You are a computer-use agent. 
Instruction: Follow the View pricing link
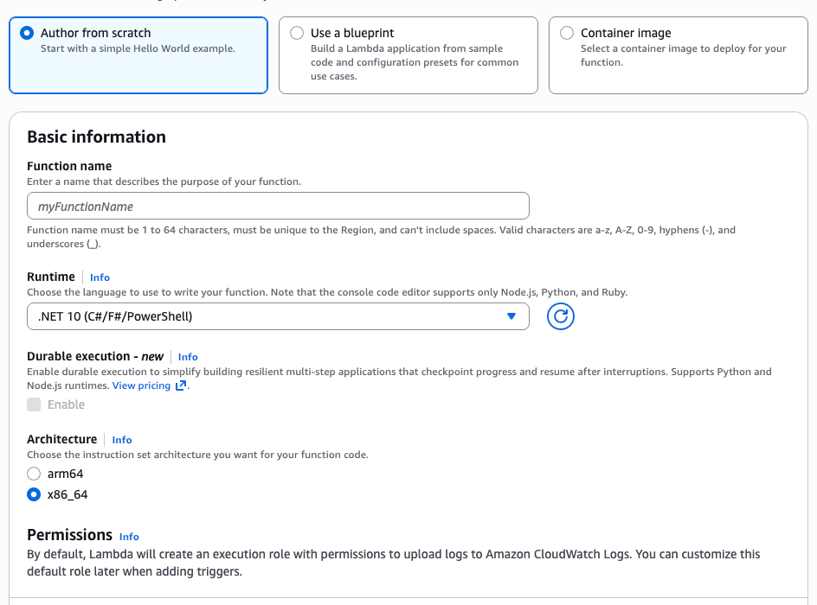tap(141, 385)
